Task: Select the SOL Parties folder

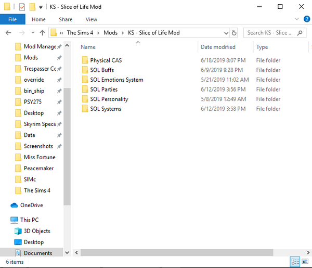Action: click(103, 90)
